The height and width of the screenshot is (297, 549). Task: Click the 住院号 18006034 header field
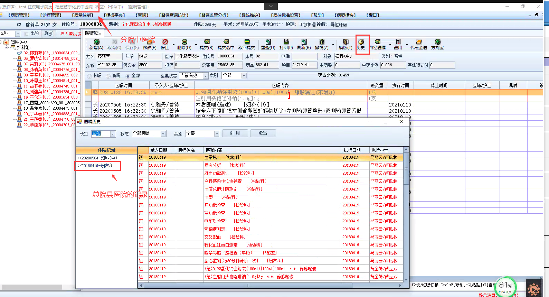pyautogui.click(x=91, y=24)
